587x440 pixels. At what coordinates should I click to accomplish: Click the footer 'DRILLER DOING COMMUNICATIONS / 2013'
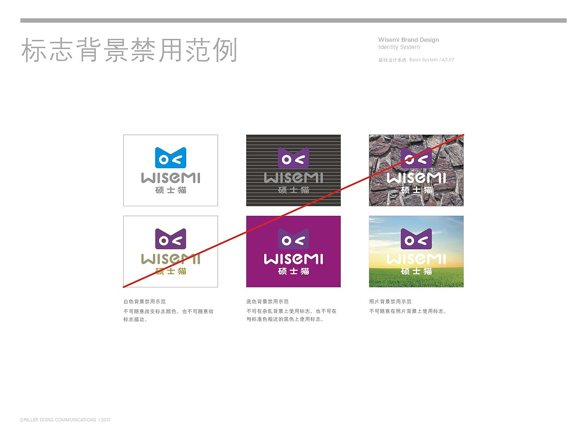[65, 420]
